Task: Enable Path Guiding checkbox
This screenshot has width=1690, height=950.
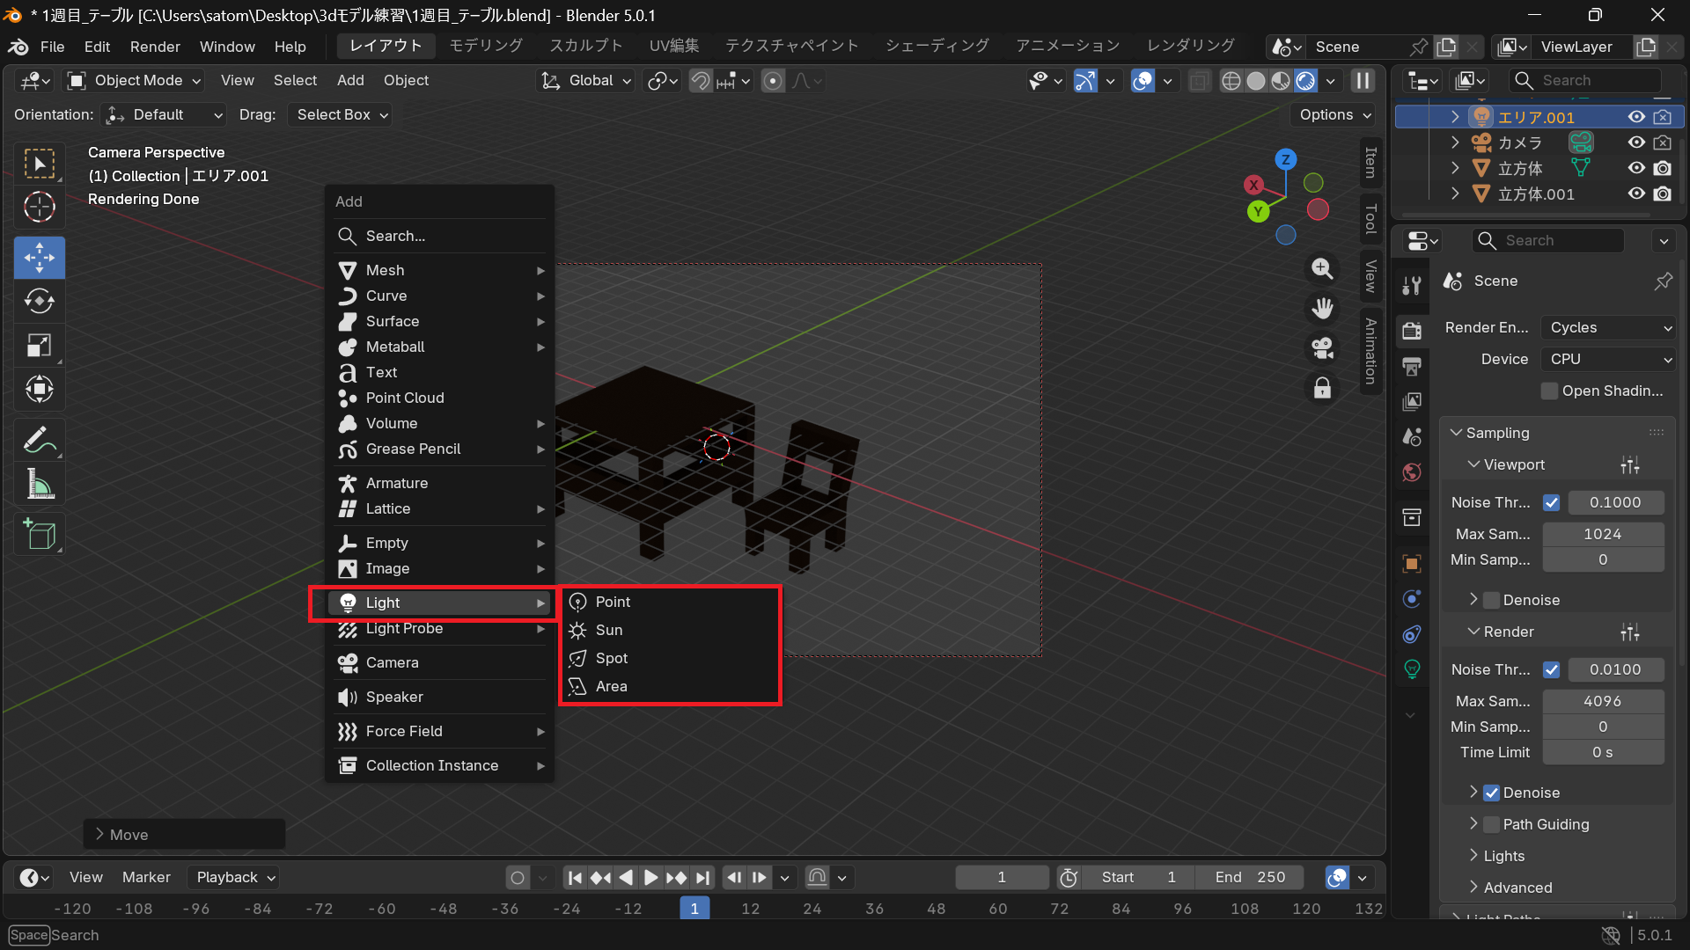Action: (x=1491, y=824)
